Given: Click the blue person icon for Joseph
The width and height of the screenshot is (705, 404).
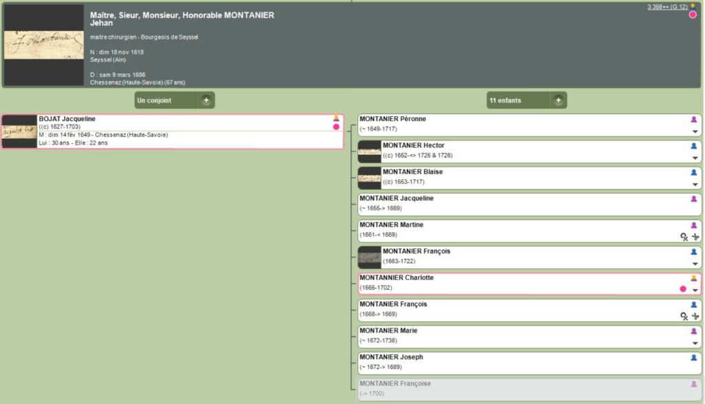Looking at the screenshot, I should coord(694,358).
